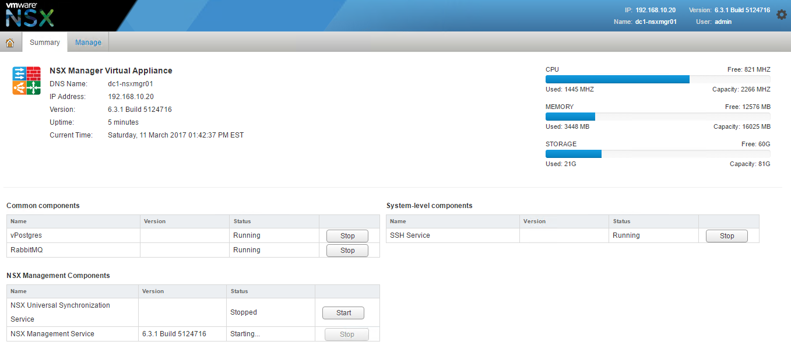
Task: Click the Storage Used 21G text
Action: point(561,164)
